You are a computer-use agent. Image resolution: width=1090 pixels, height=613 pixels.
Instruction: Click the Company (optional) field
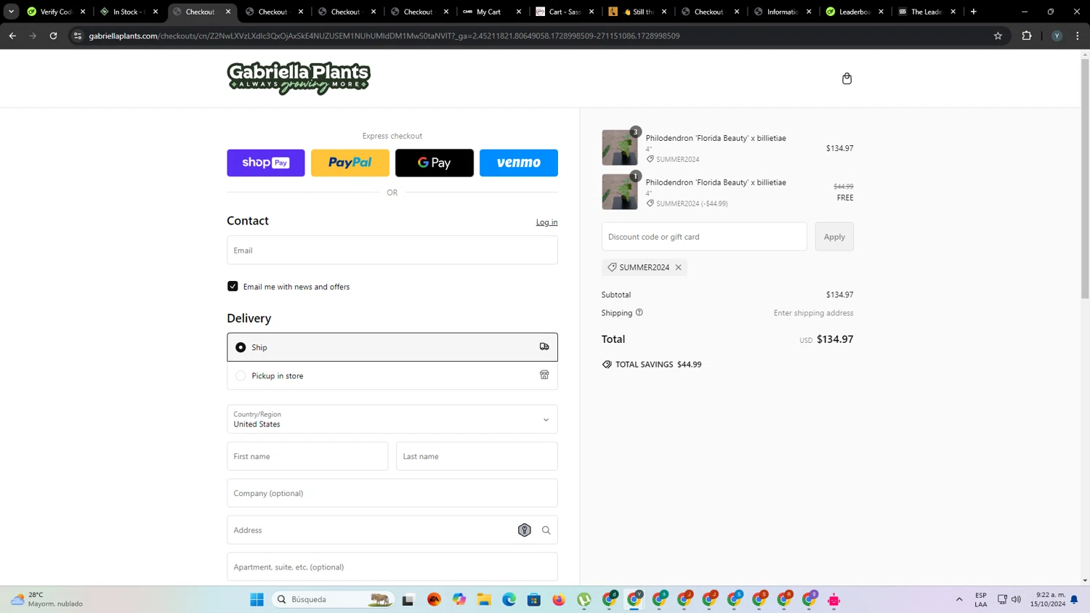point(392,493)
